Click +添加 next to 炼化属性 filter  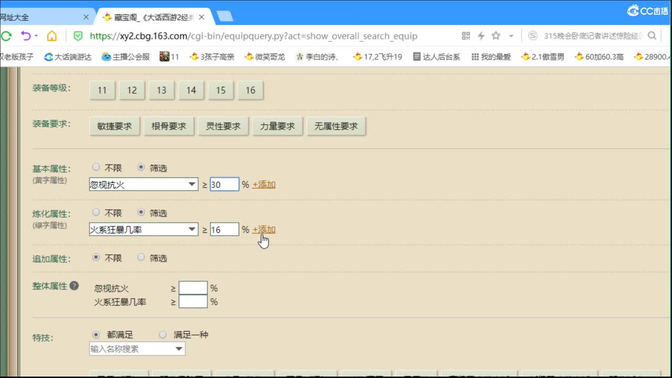pyautogui.click(x=264, y=229)
